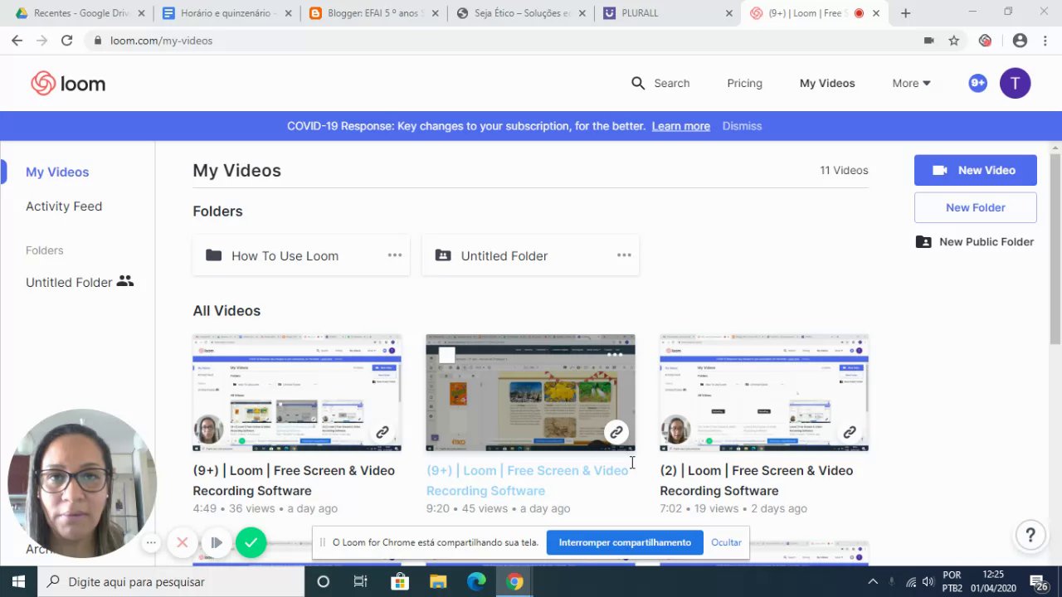Show hidden system tray icons

point(873,581)
